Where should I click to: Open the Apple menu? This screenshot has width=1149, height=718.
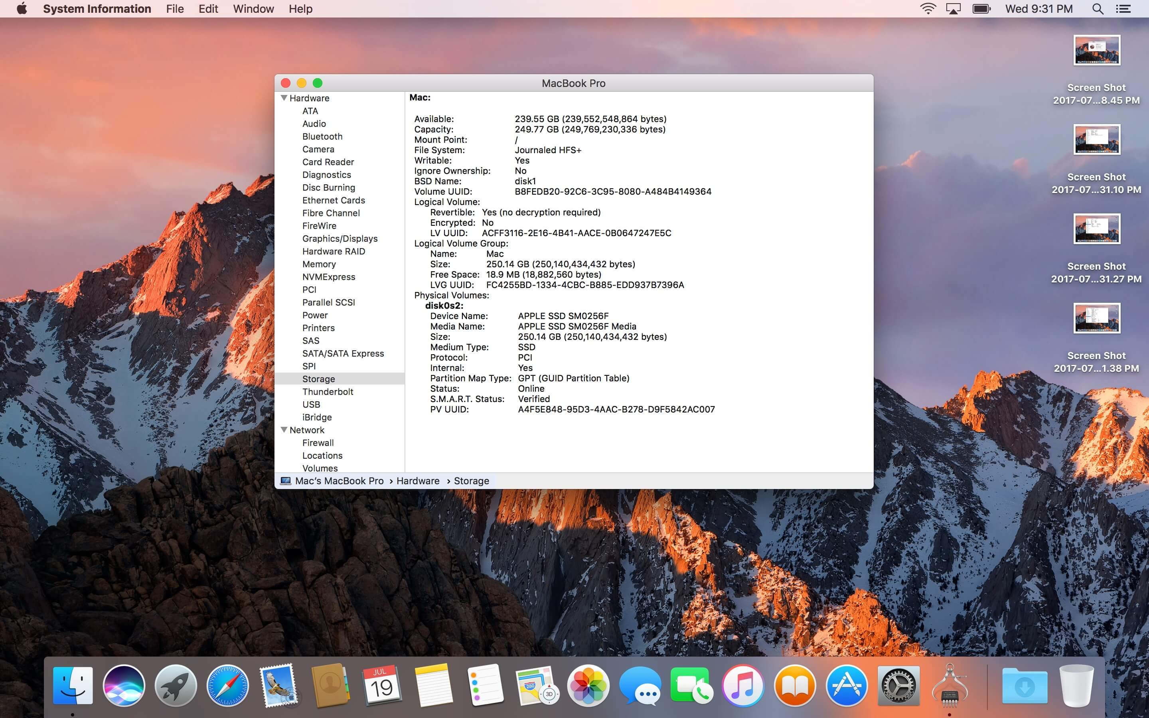[x=22, y=8]
